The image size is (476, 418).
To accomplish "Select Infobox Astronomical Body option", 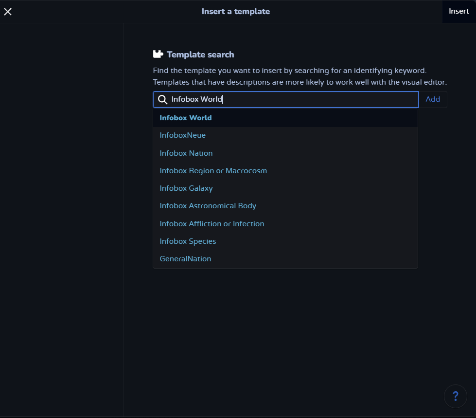I will click(208, 206).
